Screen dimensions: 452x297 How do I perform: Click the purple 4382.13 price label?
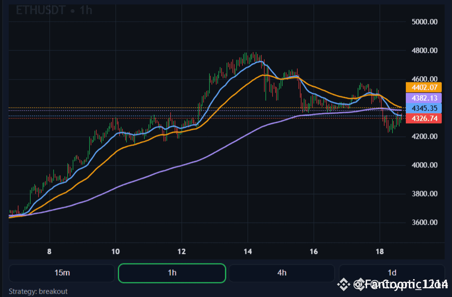pyautogui.click(x=424, y=98)
